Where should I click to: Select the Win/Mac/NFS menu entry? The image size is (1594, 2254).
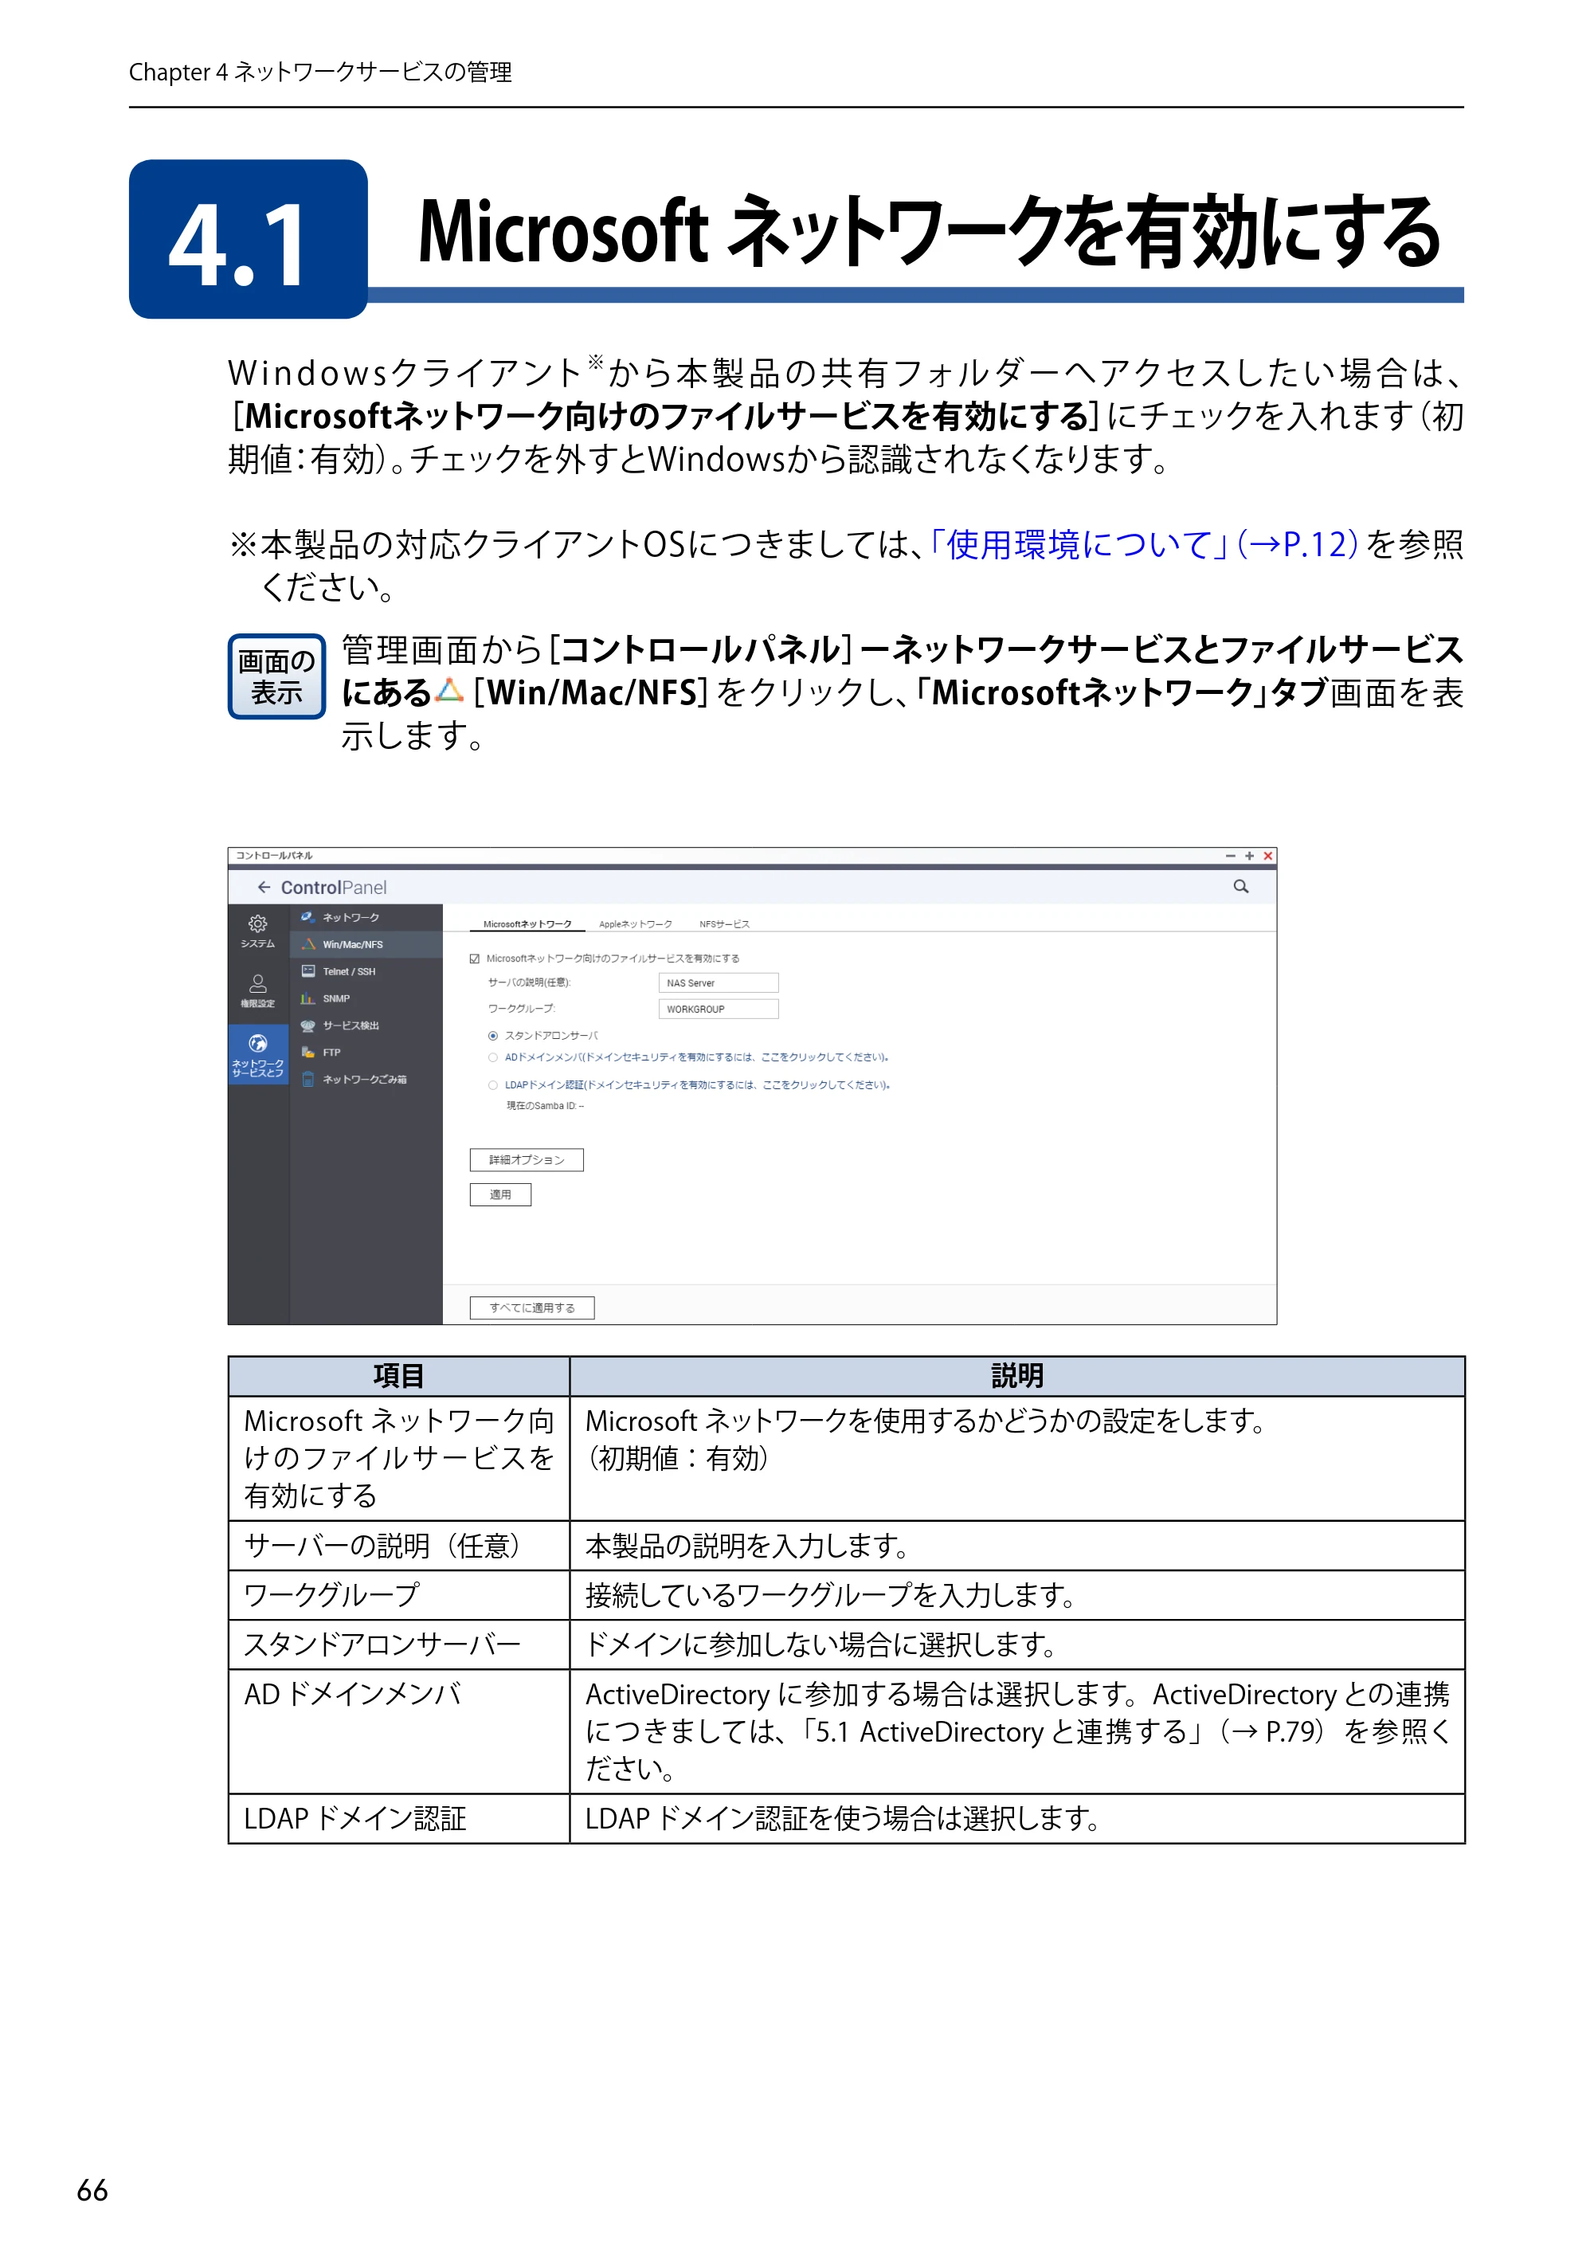coord(365,944)
